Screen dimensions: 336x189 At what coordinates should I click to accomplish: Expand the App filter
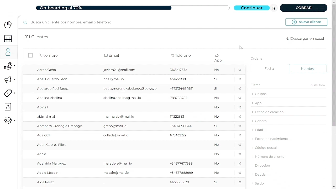pyautogui.click(x=288, y=103)
